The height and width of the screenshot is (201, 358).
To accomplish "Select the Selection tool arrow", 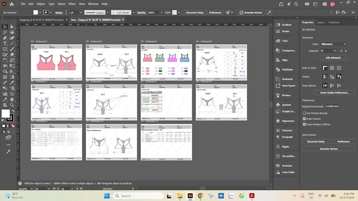I will coord(5,27).
